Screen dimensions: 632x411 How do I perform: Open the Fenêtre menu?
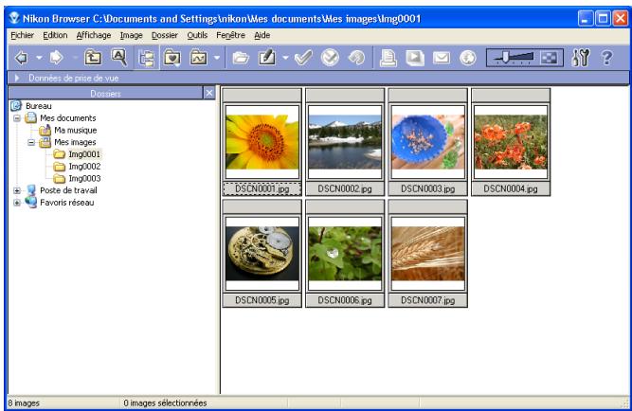tap(230, 35)
